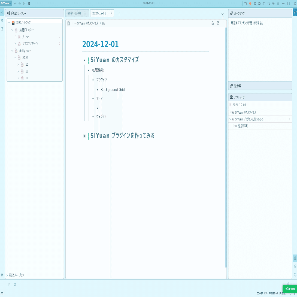
Task: Open the editor more options menu
Action: 223,23
